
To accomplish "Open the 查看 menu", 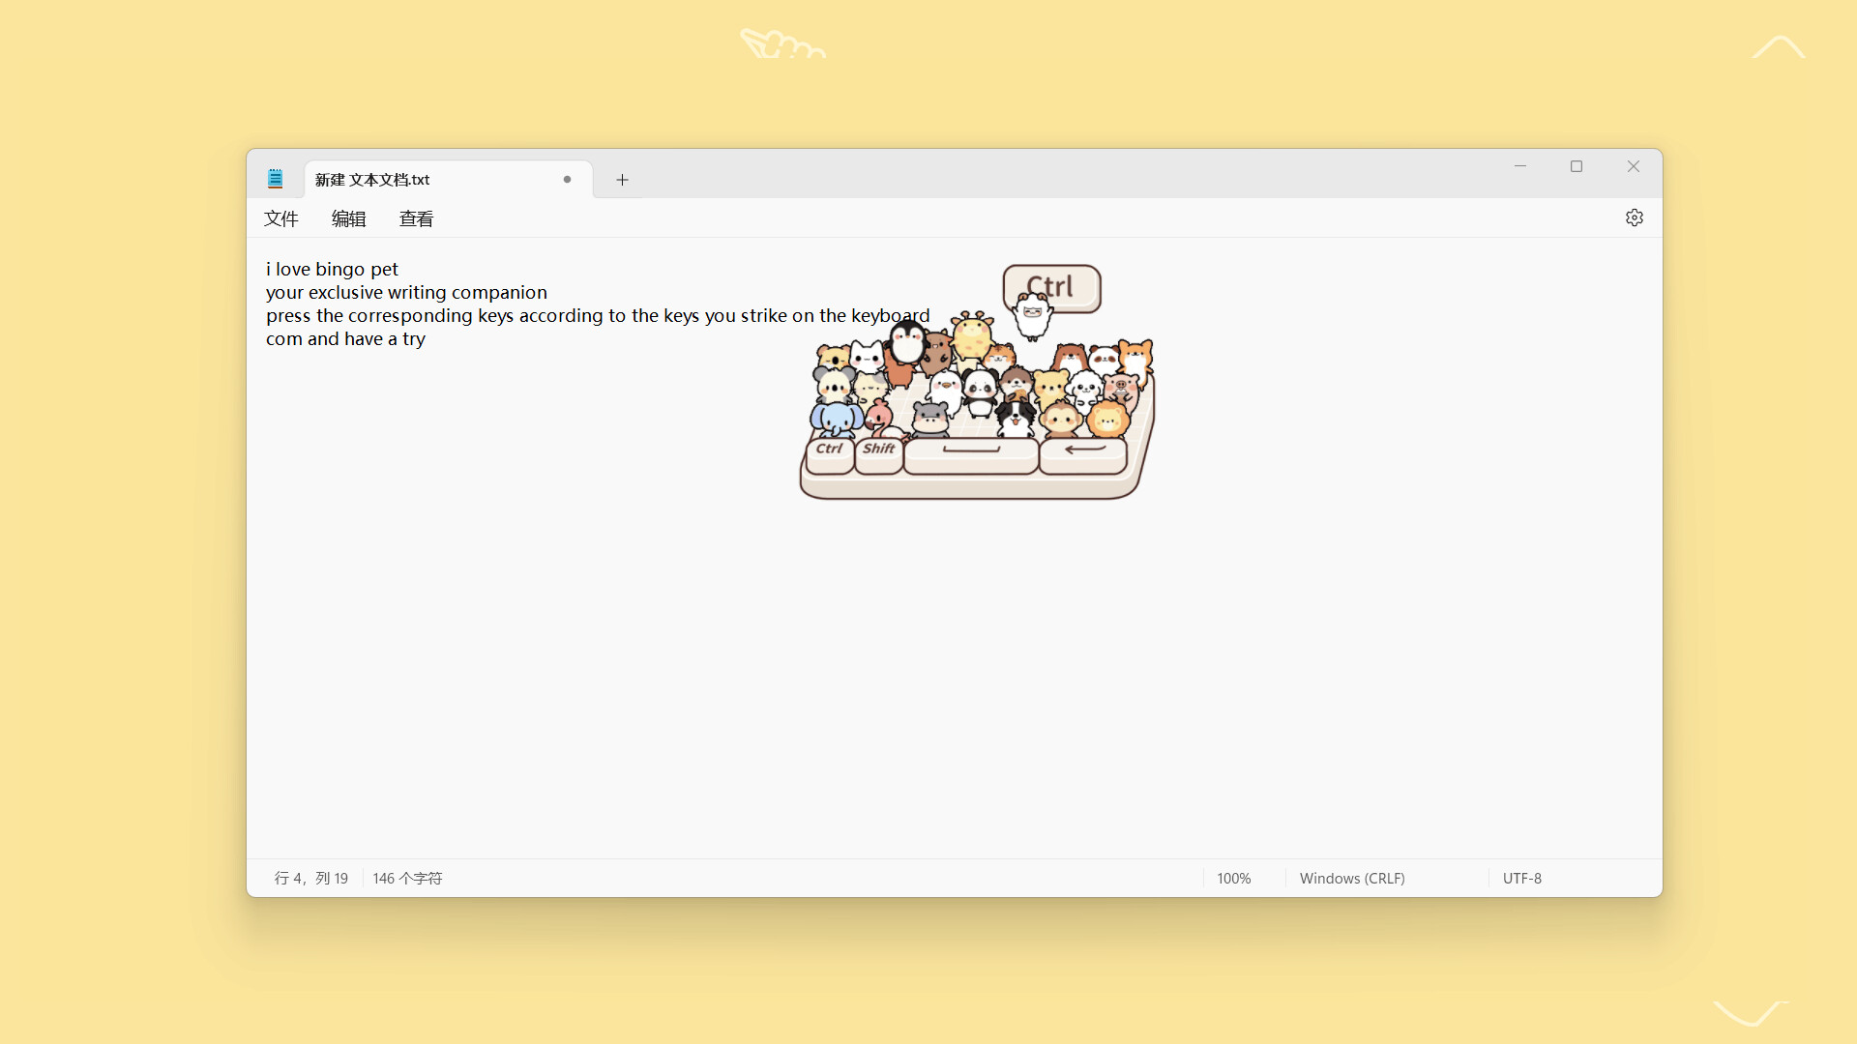I will (x=417, y=218).
